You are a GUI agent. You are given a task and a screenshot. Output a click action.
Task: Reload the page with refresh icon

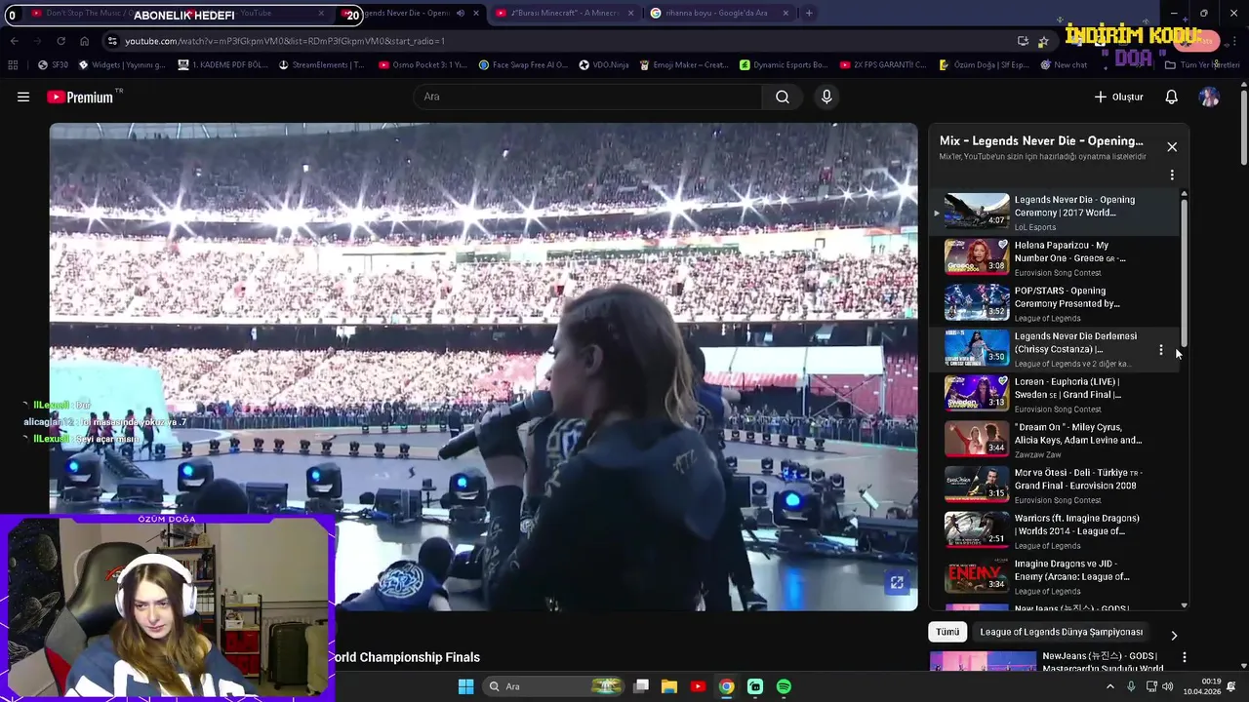60,41
